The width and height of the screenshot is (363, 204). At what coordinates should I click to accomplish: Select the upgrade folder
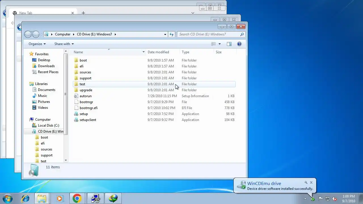click(x=86, y=90)
